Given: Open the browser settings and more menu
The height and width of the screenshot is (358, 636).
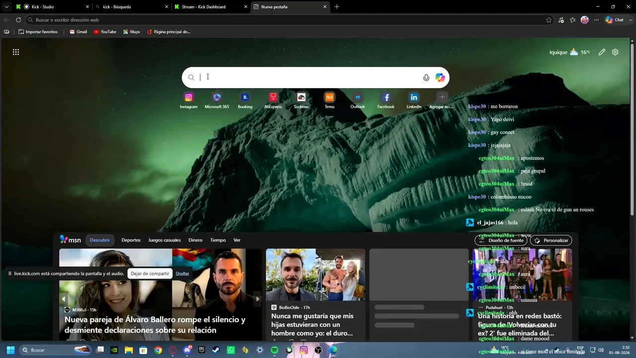Looking at the screenshot, I should (596, 20).
